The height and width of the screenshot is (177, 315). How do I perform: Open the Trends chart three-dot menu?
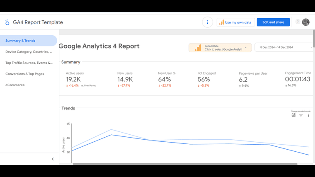308,115
